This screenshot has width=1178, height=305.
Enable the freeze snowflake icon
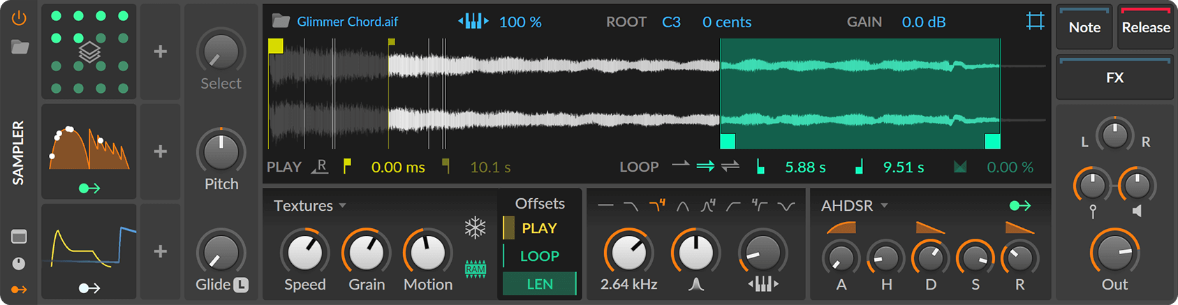click(476, 228)
